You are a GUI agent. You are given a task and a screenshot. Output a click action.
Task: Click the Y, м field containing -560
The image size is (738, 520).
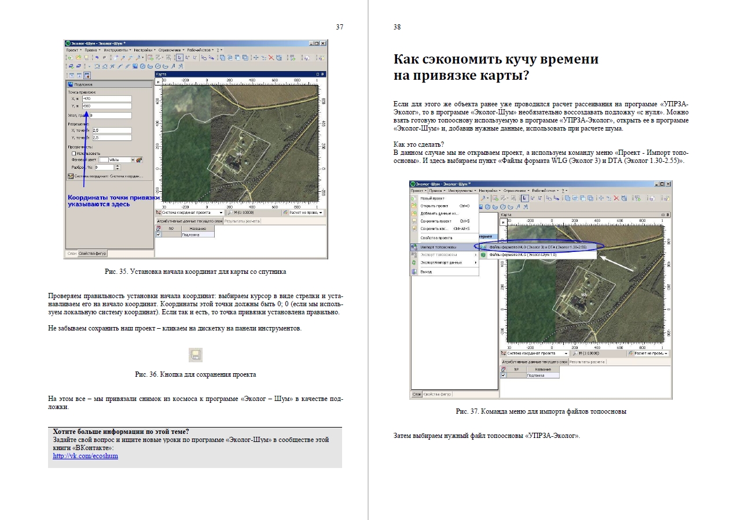(x=107, y=106)
